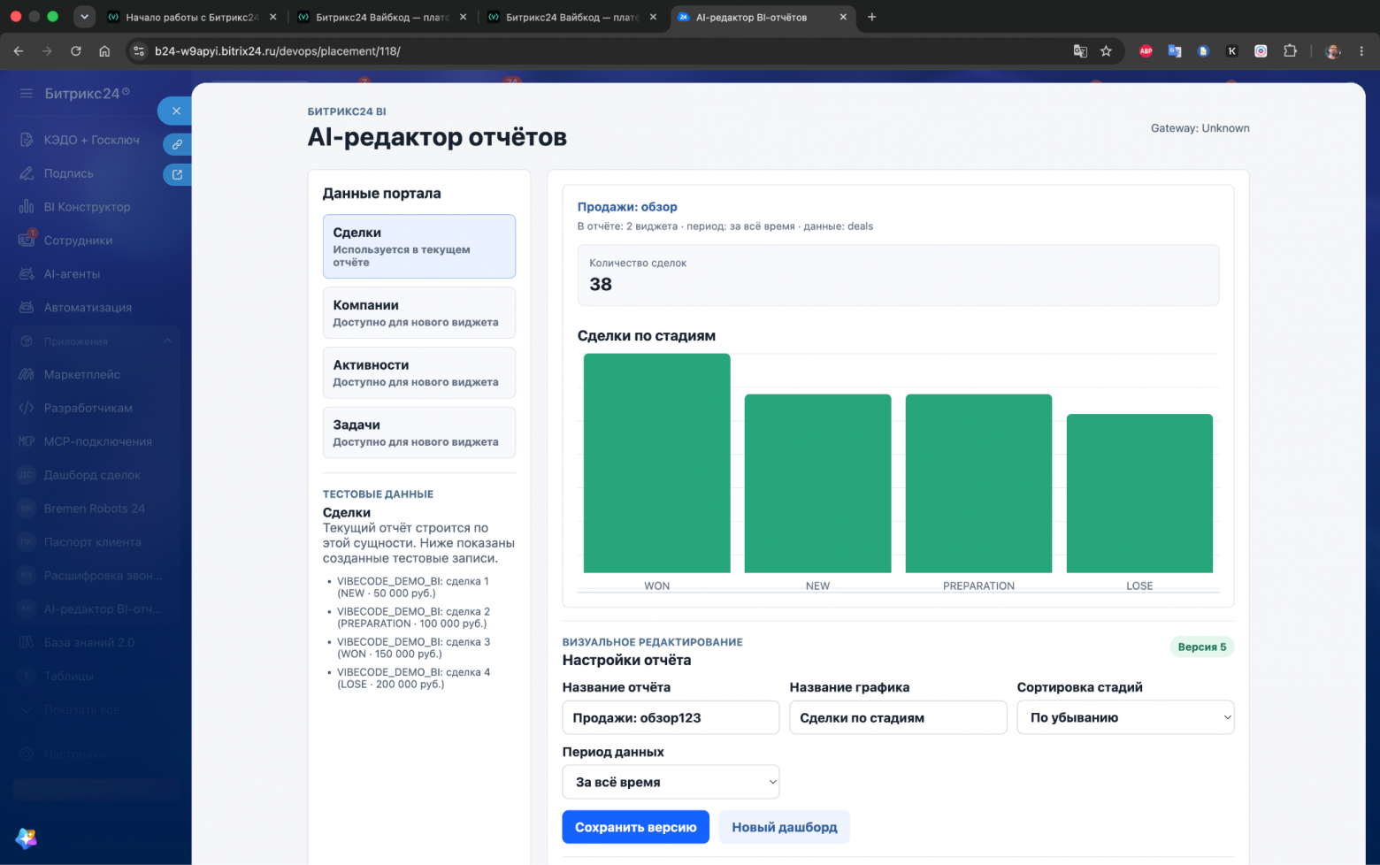Image resolution: width=1380 pixels, height=865 pixels.
Task: Add a new browser tab
Action: pos(871,17)
